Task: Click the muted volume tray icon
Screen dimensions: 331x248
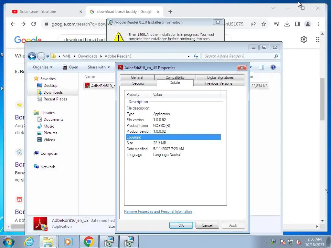Action: (x=298, y=242)
